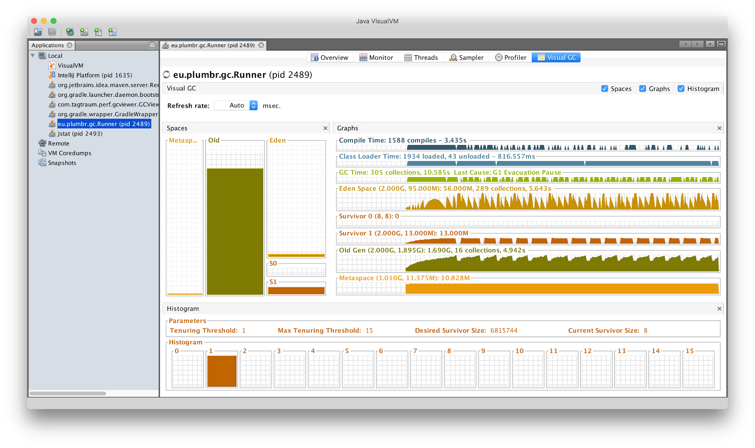This screenshot has width=755, height=448.
Task: Click the Remote hosts icon
Action: click(x=42, y=144)
